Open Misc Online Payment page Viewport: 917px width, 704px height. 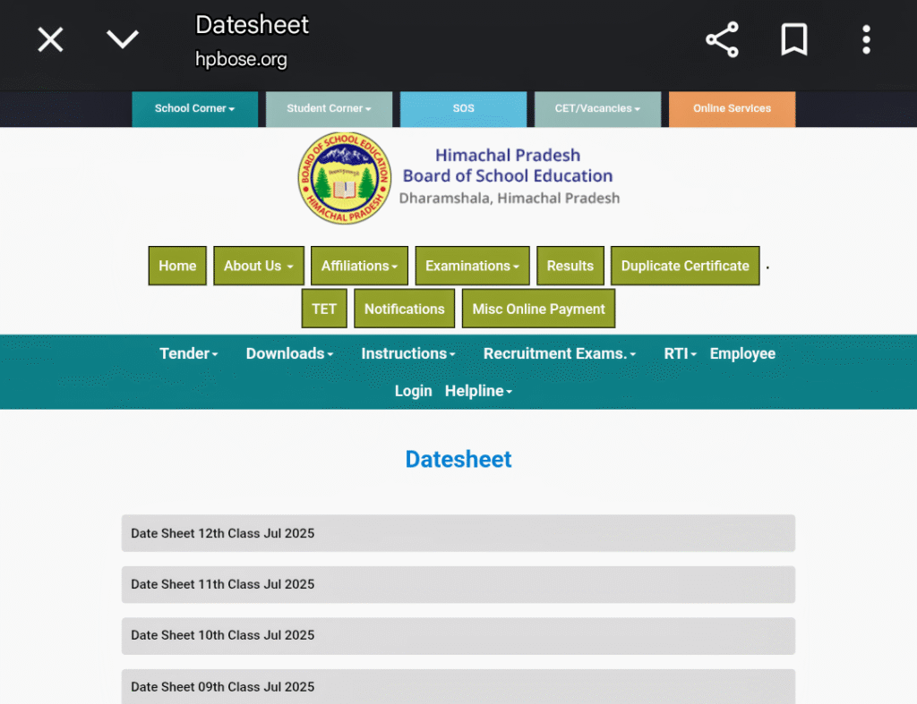click(x=538, y=309)
